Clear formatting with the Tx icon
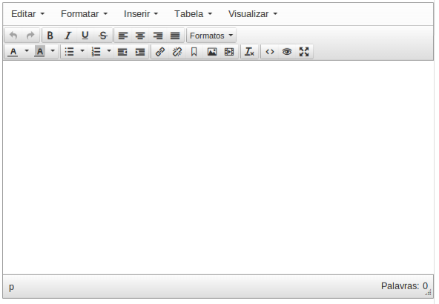The width and height of the screenshot is (439, 304). [249, 52]
